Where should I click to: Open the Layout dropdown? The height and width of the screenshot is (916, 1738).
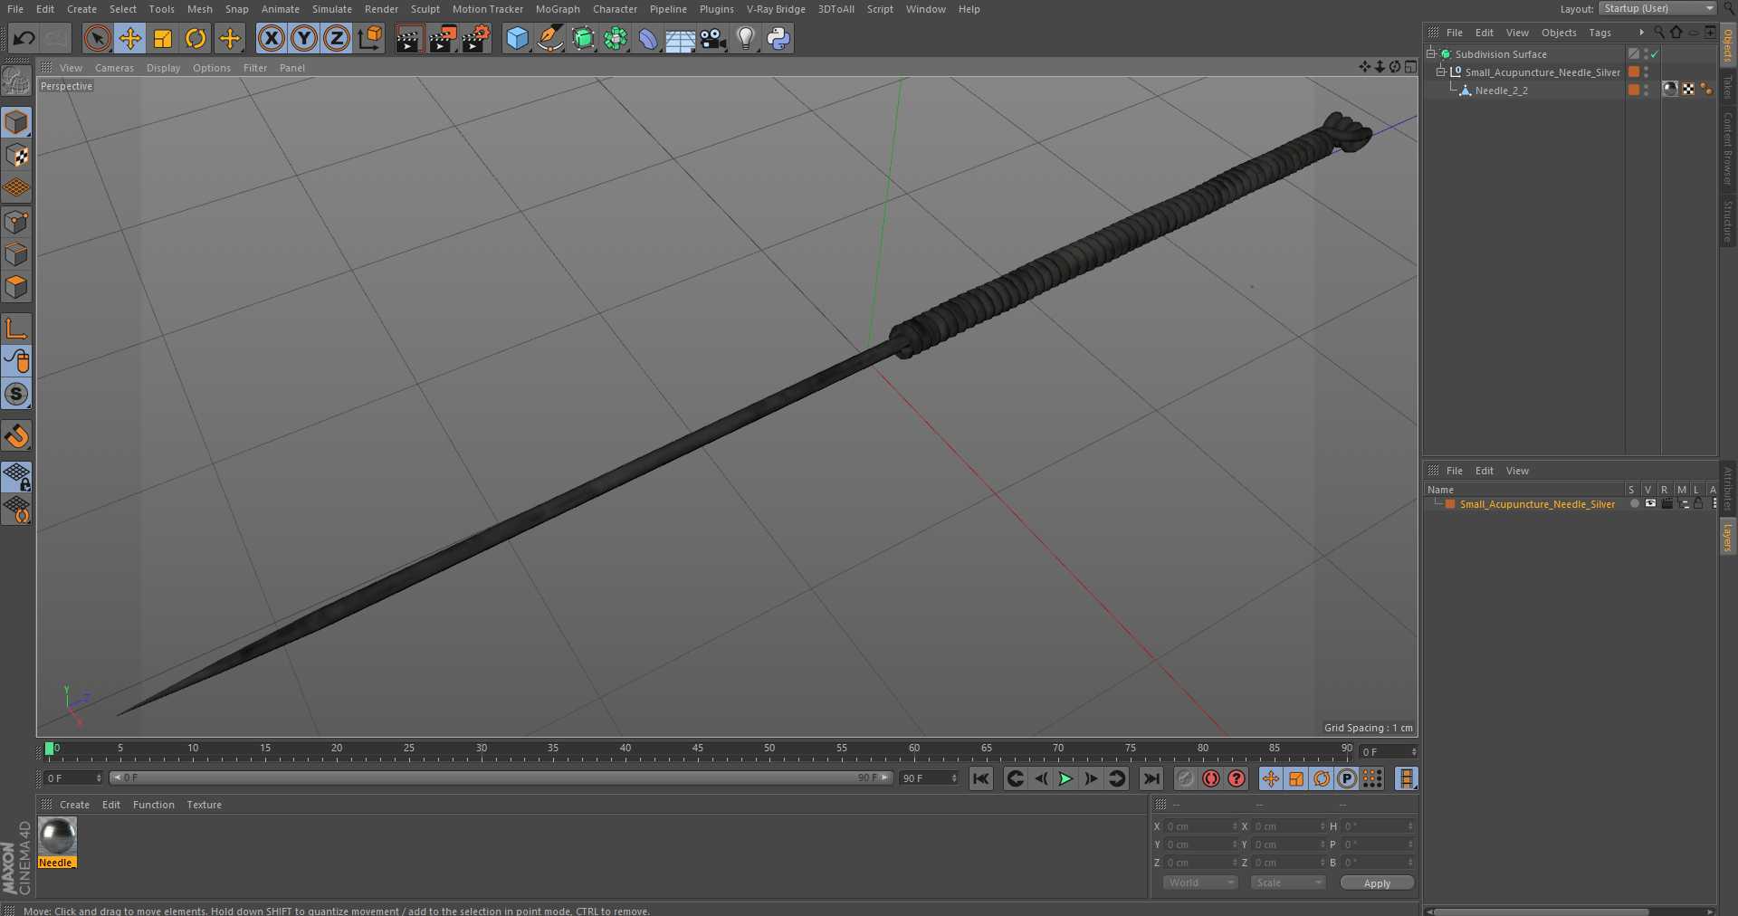tap(1657, 8)
